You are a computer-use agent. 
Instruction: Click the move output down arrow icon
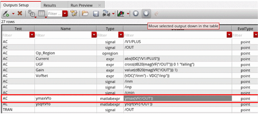[146, 14]
